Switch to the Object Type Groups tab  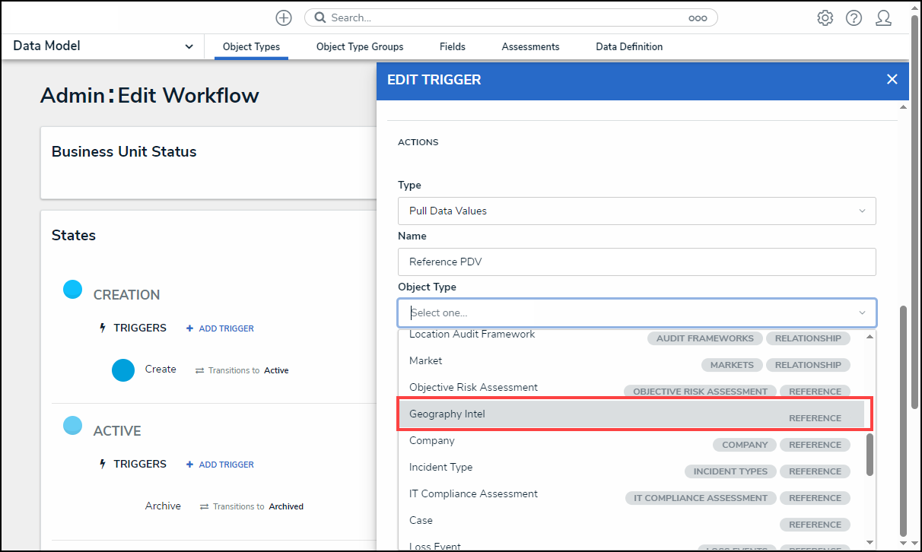click(x=360, y=46)
